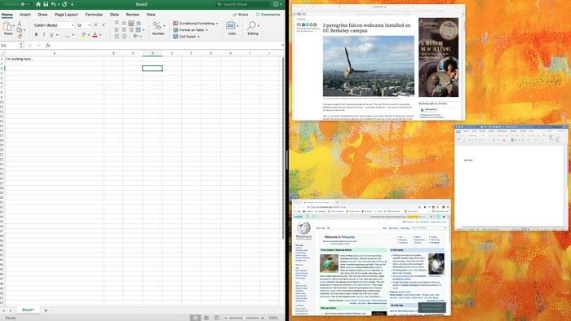Click the falcon article headline in browser
Image resolution: width=571 pixels, height=321 pixels.
click(366, 28)
